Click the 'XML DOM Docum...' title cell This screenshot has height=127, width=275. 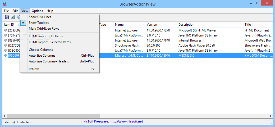coord(259,56)
